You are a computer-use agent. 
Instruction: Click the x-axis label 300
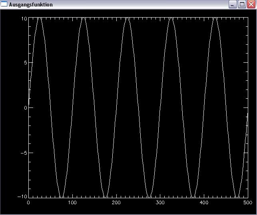pos(160,203)
